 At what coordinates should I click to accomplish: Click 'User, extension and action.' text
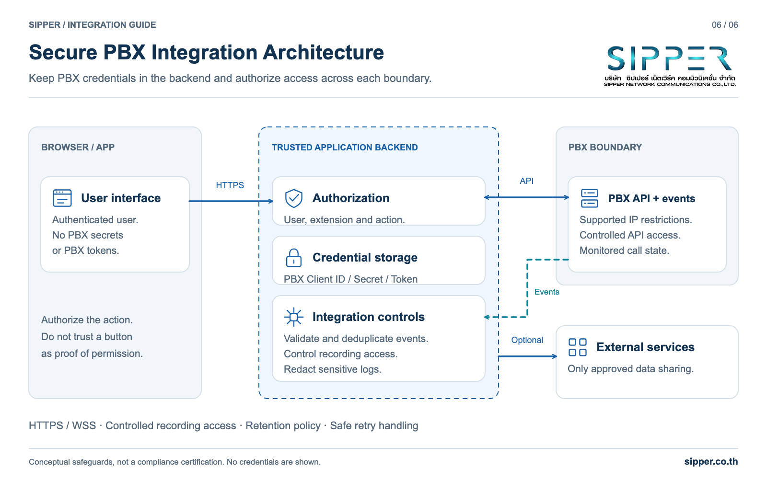(x=344, y=220)
